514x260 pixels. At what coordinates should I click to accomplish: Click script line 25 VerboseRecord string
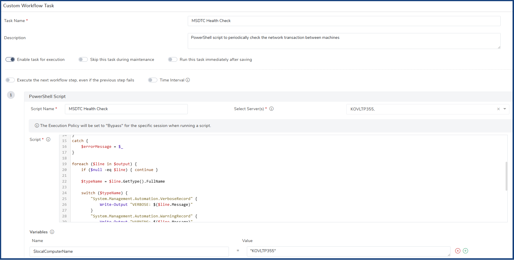pos(141,199)
